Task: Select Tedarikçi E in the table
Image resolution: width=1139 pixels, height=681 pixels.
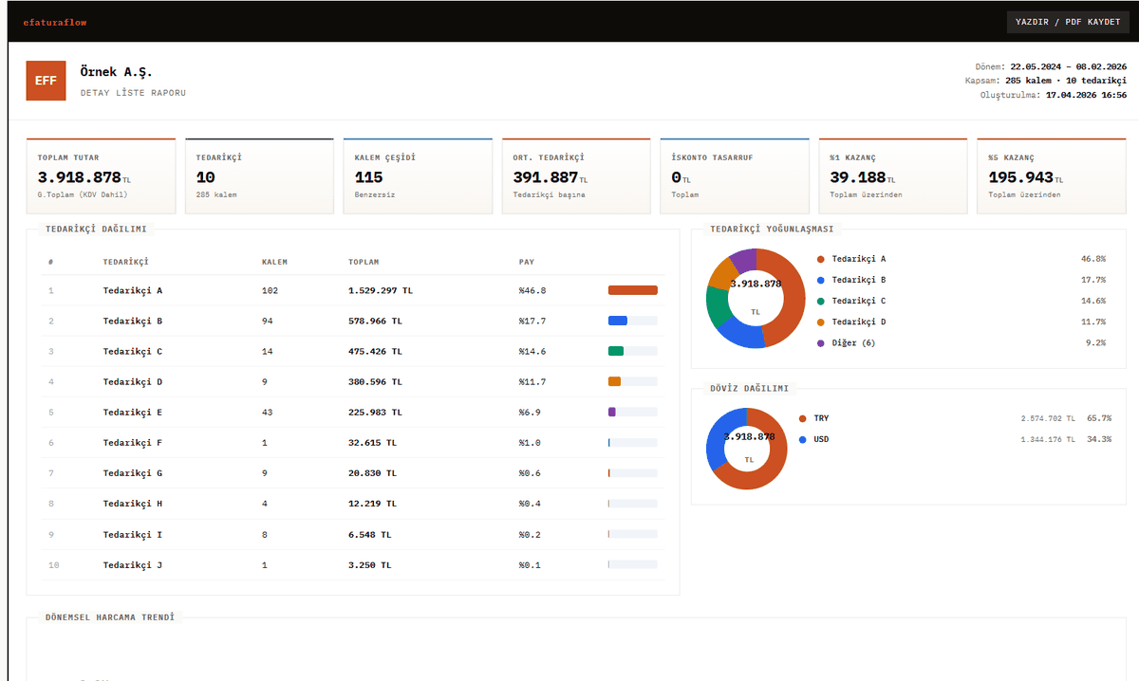Action: (x=133, y=413)
